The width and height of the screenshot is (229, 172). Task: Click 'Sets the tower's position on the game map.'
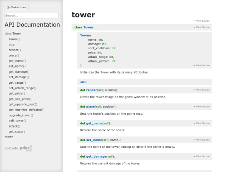coord(112,114)
